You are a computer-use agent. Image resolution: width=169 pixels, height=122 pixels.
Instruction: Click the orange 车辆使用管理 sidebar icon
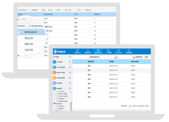(x=54, y=78)
